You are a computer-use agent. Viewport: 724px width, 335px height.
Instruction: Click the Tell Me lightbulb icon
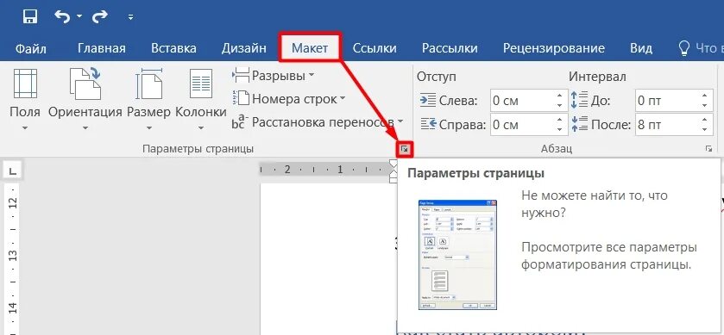(683, 48)
